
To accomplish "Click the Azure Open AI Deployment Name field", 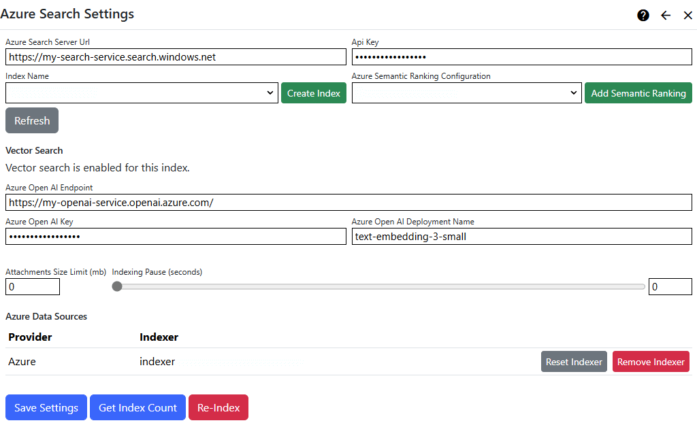I will [x=521, y=236].
